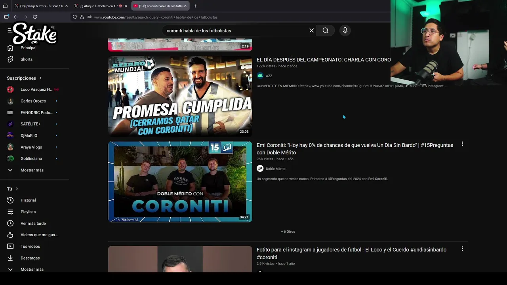
Task: Close the Ataque Futbolero tab
Action: click(126, 6)
